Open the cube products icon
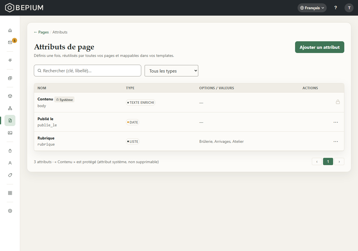The width and height of the screenshot is (358, 251). [10, 96]
